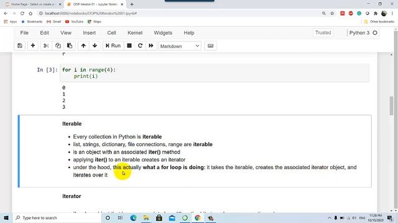Close the Home Page browser tab

[60, 4]
